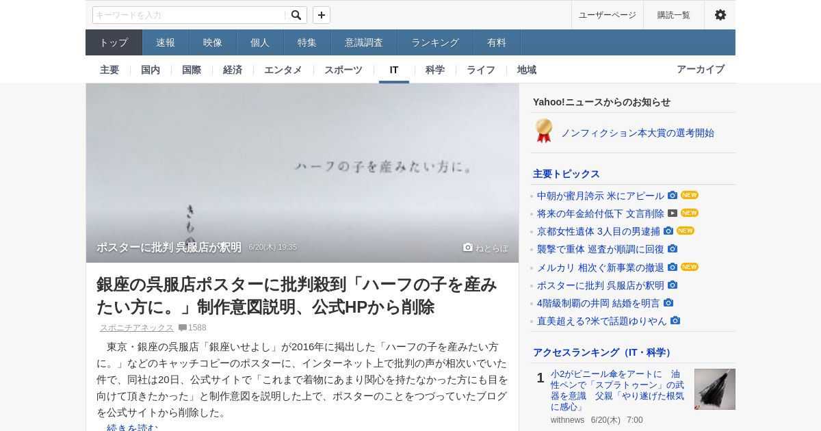Open settings with the gear icon
Viewport: 821px width, 431px height.
click(x=720, y=15)
